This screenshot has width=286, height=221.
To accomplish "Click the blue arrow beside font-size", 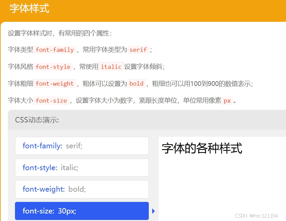I will pos(154,211).
